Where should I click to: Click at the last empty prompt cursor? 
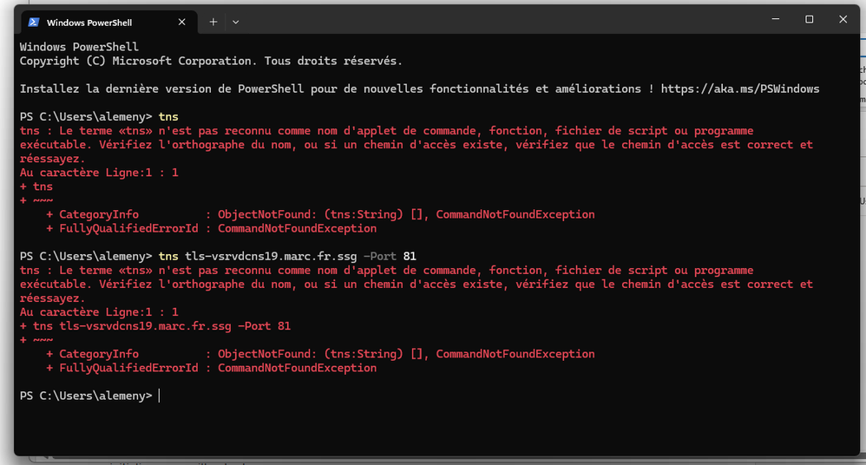click(160, 396)
